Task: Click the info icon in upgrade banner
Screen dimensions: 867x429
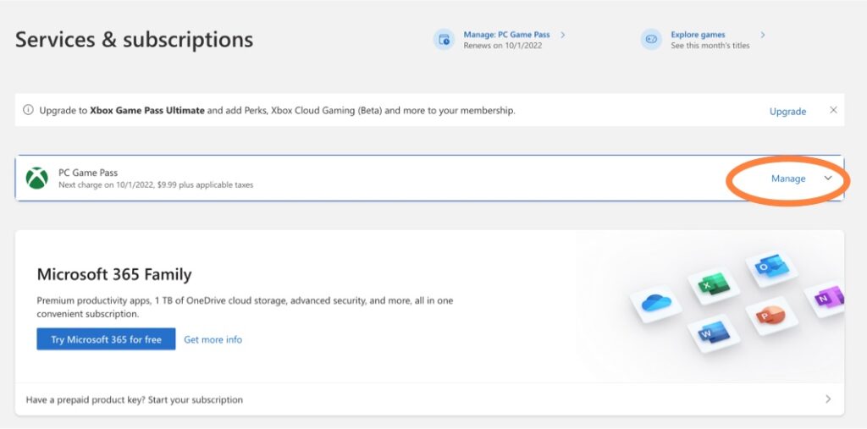Action: click(28, 110)
